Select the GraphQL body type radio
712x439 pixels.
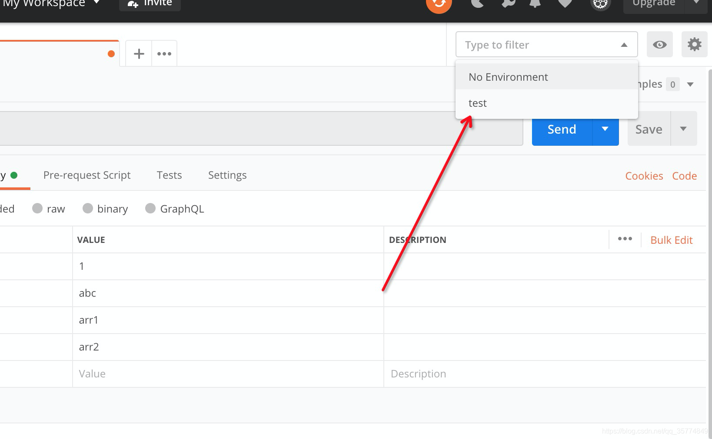click(x=150, y=209)
